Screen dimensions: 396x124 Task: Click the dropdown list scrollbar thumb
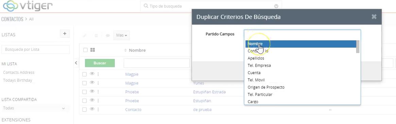[358, 47]
